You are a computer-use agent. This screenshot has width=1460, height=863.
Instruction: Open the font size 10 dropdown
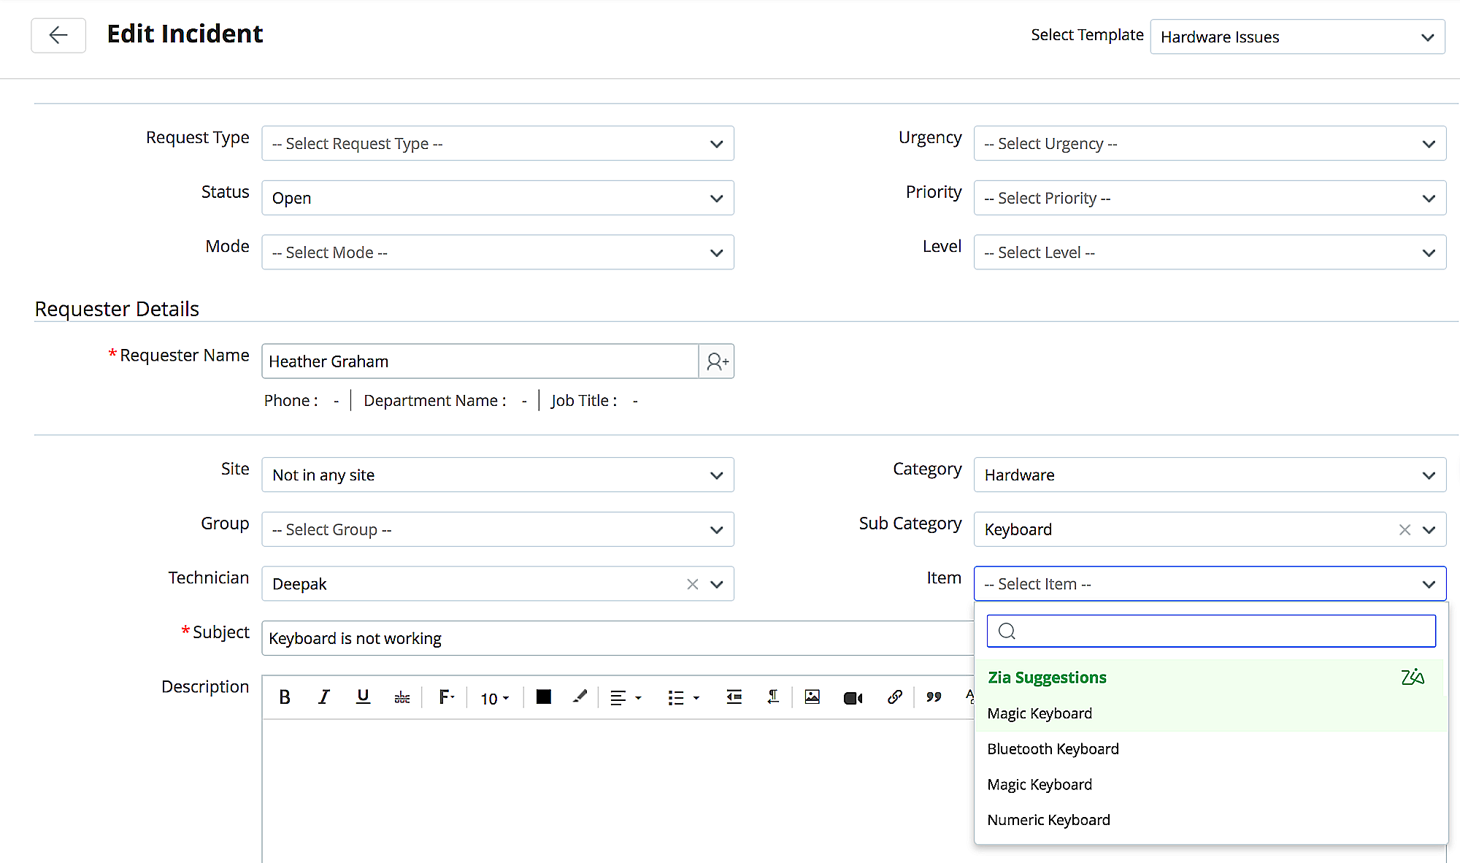click(x=494, y=699)
